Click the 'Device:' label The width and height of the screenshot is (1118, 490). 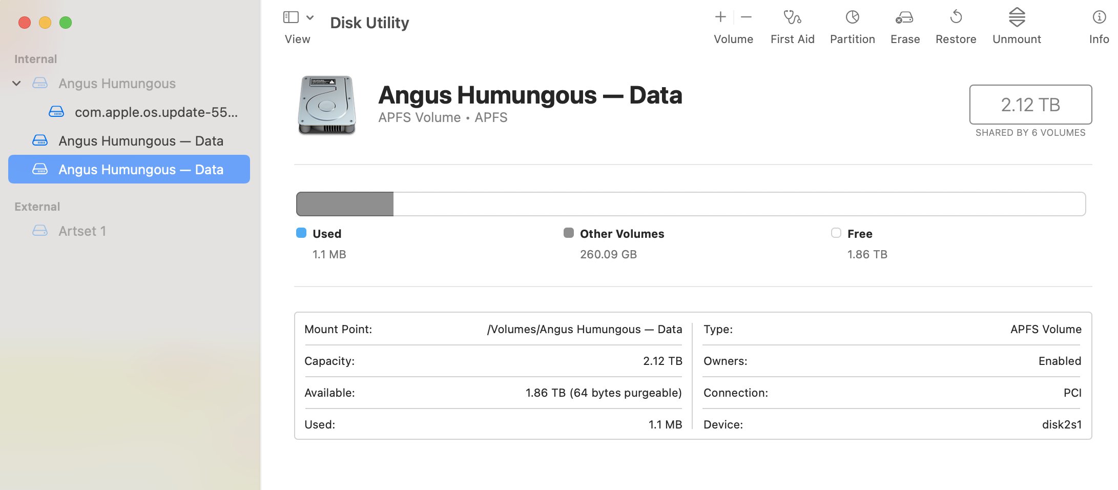coord(723,424)
